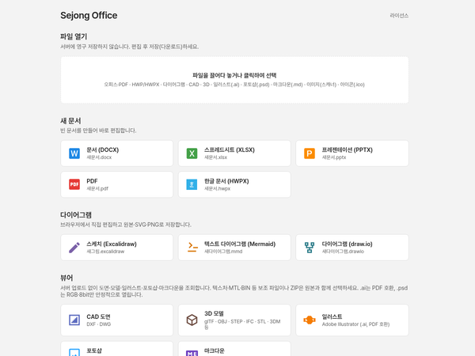This screenshot has height=356, width=475.
Task: Click the partly visible Photoshop image icon
Action: click(74, 353)
